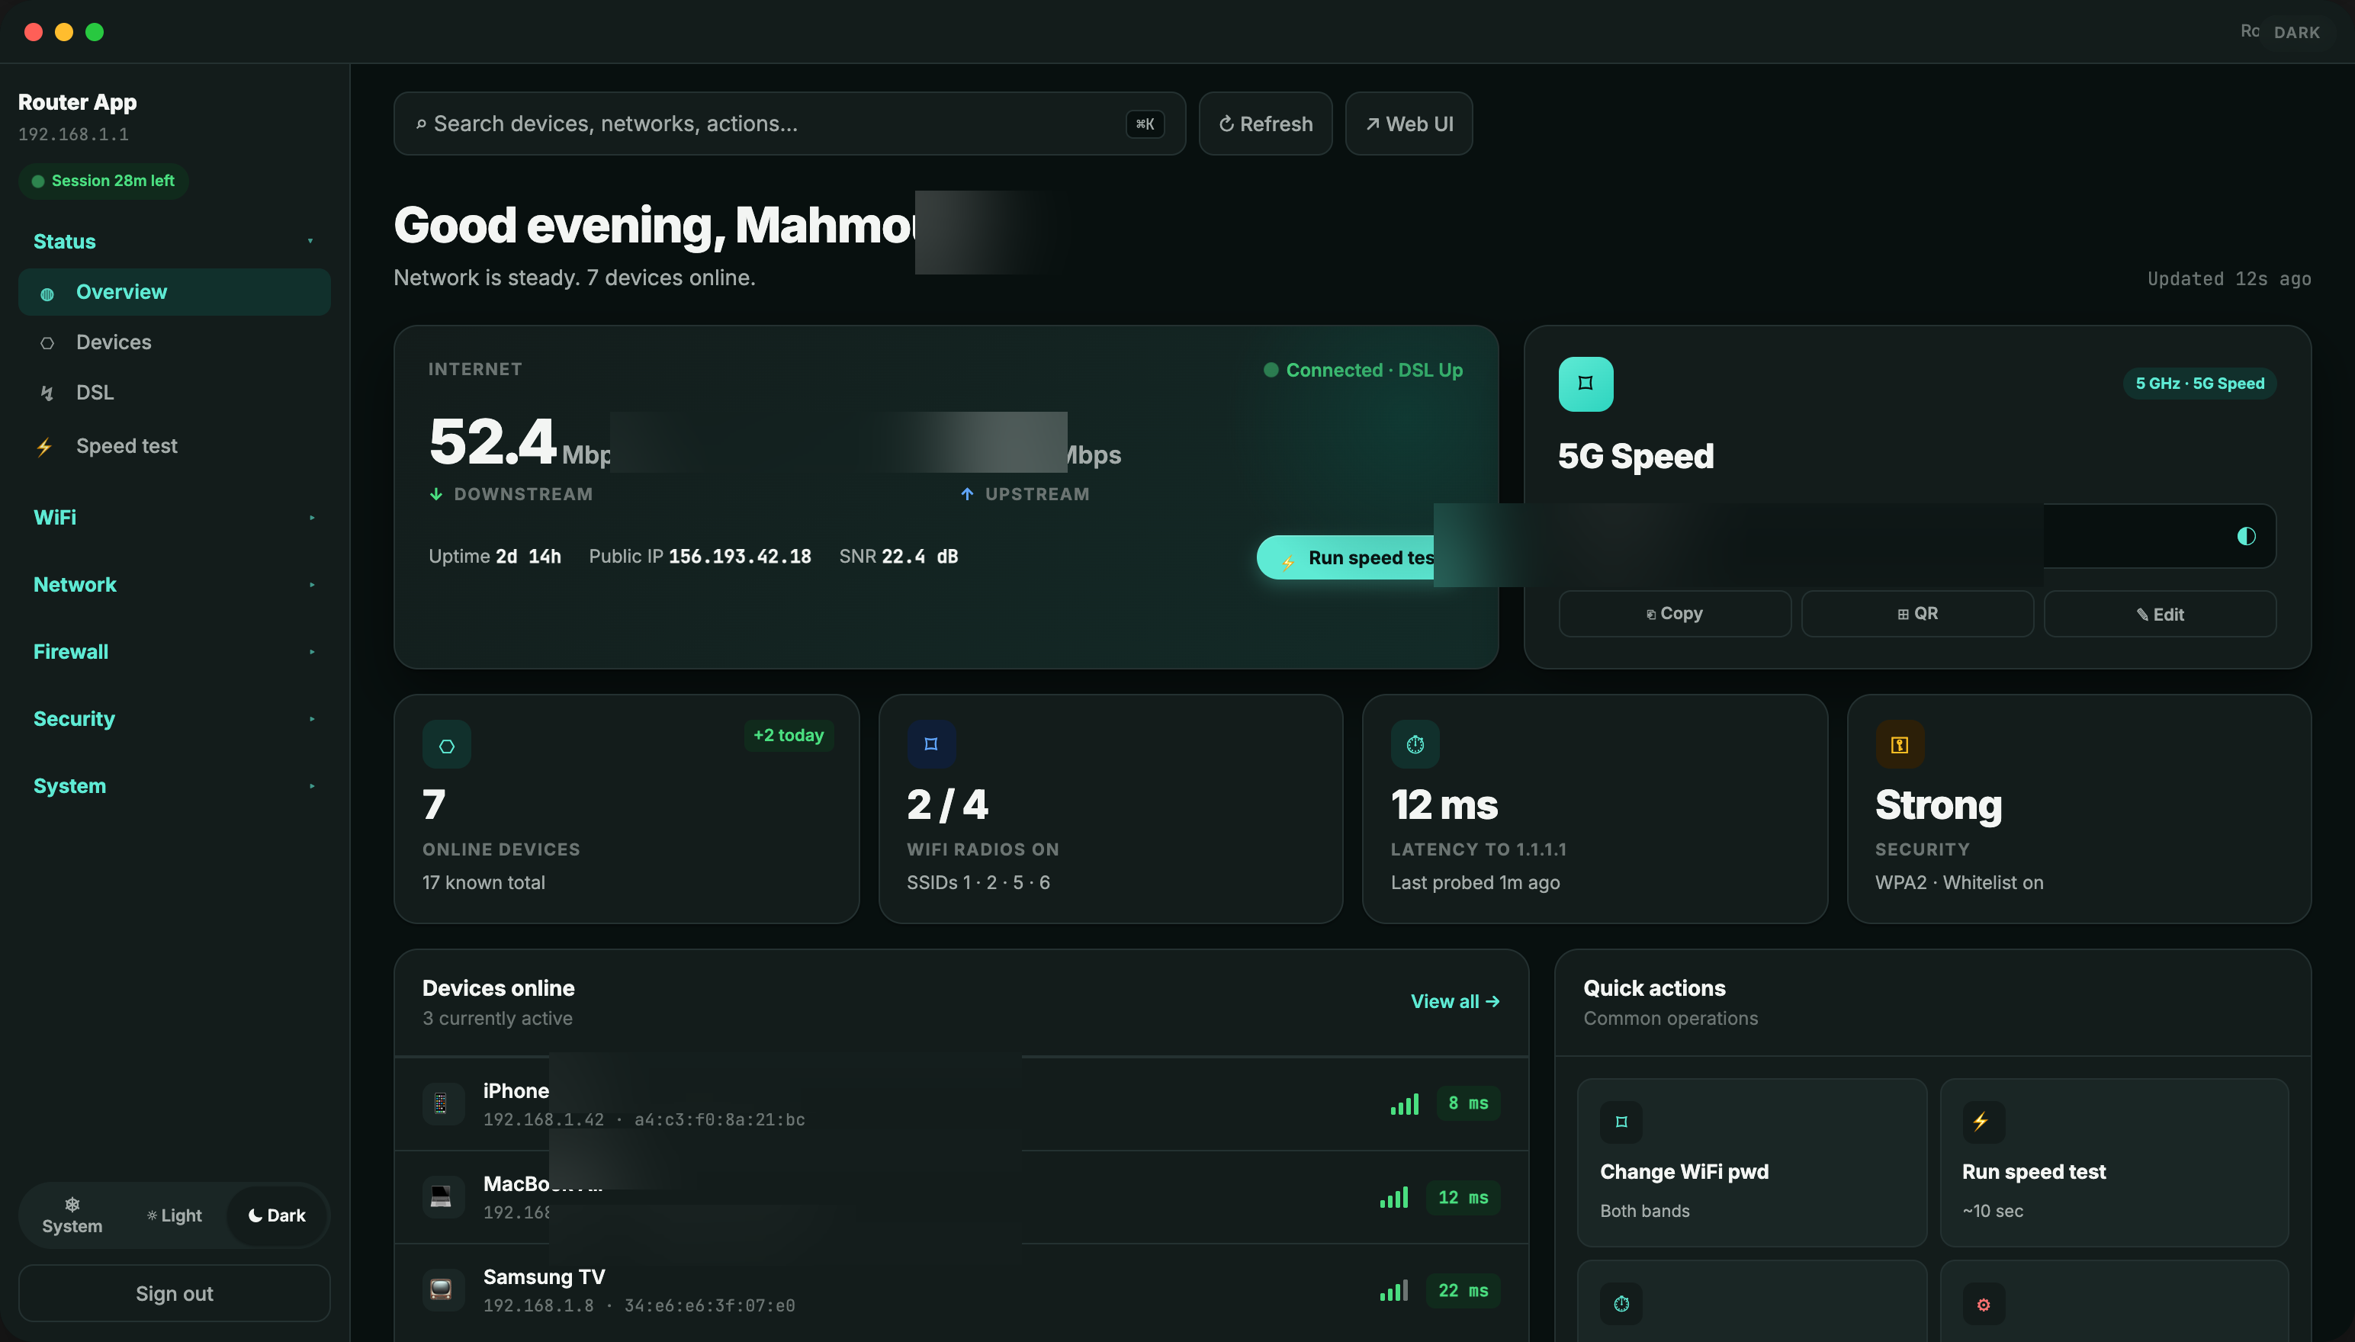
Task: Click the Samsung TV device name
Action: (x=544, y=1277)
